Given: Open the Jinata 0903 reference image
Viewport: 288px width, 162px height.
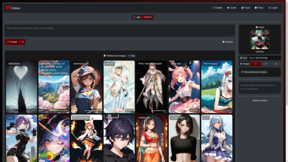Looking at the screenshot, I should [x=184, y=138].
